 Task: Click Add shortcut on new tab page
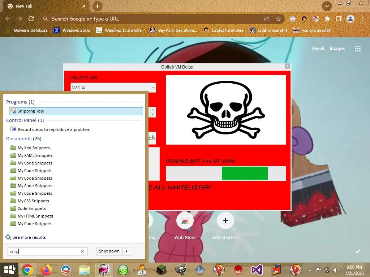(x=225, y=226)
